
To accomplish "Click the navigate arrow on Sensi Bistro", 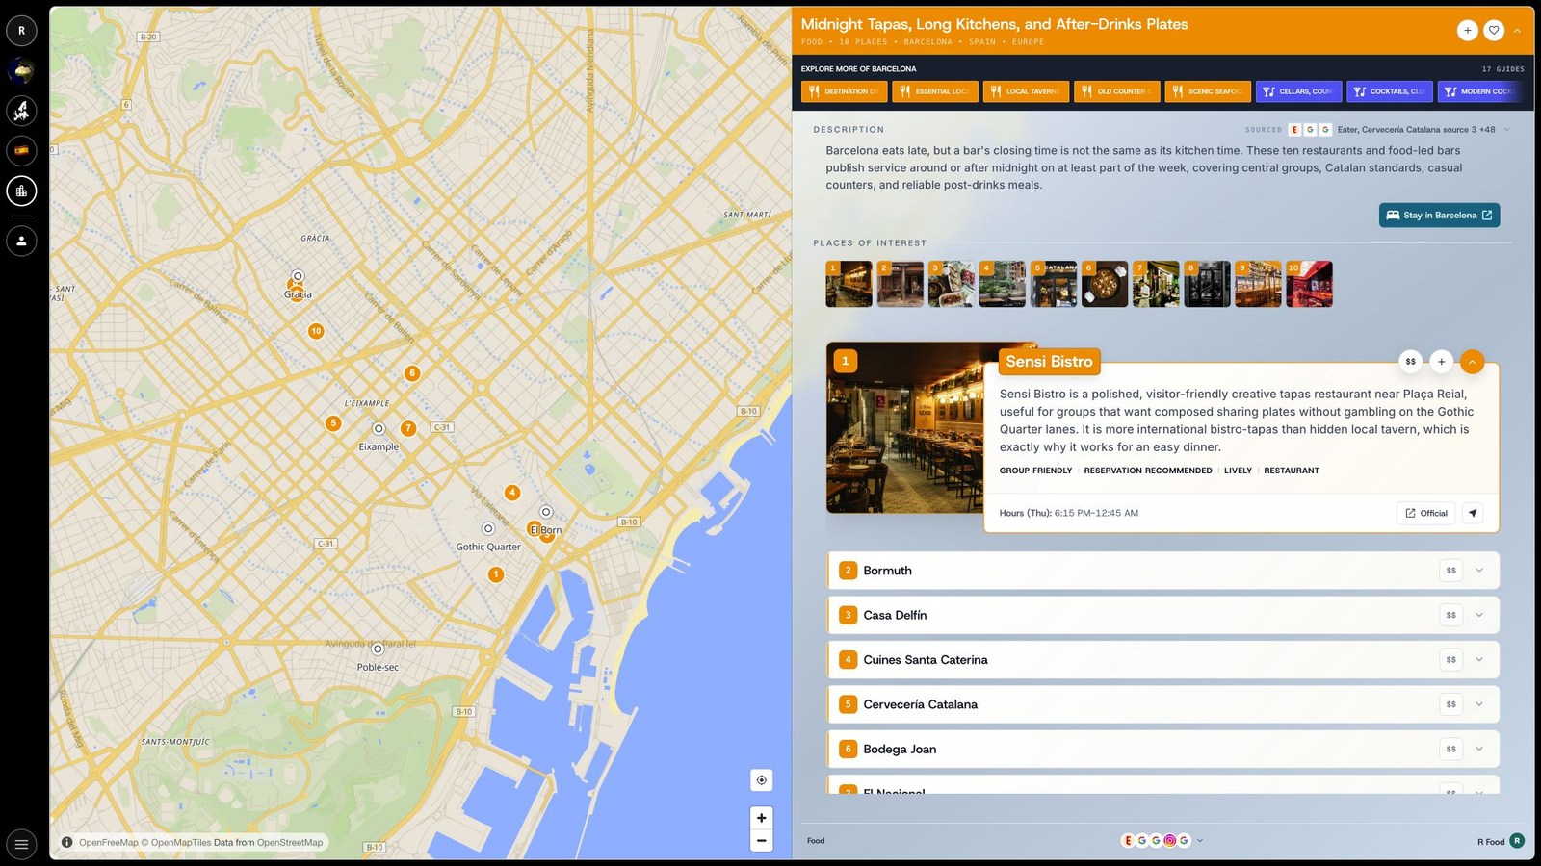I will pos(1473,513).
